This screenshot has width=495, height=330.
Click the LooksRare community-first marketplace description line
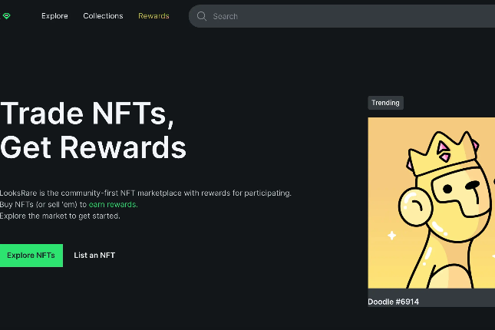click(146, 193)
